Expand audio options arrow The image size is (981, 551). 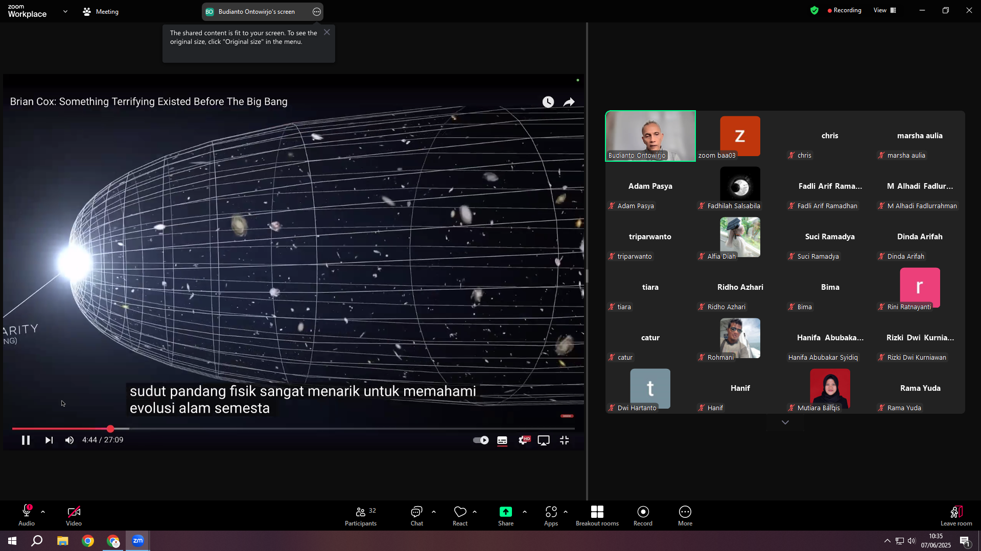tap(43, 512)
